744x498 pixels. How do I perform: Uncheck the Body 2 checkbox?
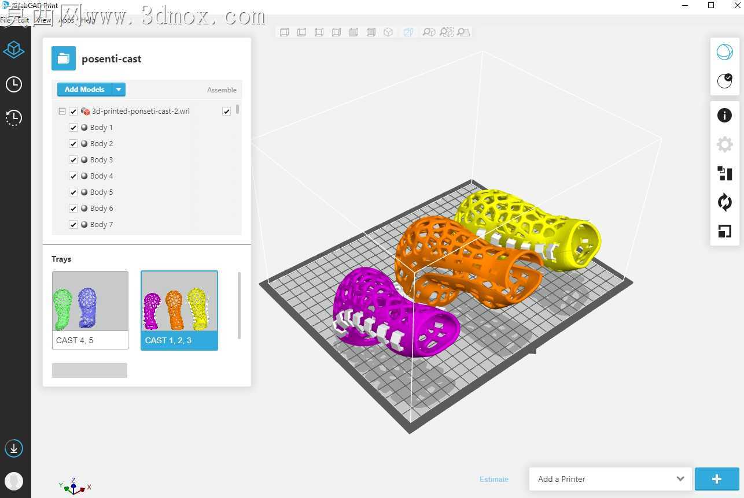pos(73,144)
